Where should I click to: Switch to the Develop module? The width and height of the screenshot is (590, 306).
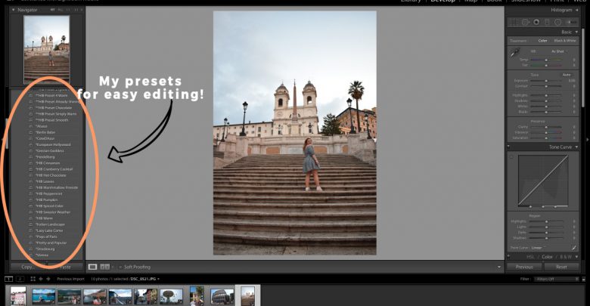[x=442, y=1]
